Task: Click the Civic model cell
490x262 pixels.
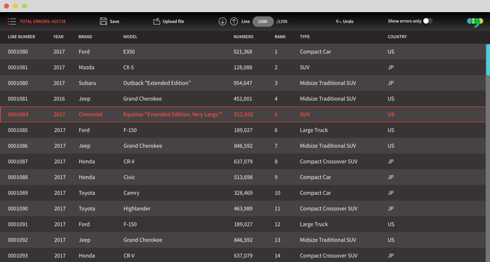Action: [x=129, y=177]
